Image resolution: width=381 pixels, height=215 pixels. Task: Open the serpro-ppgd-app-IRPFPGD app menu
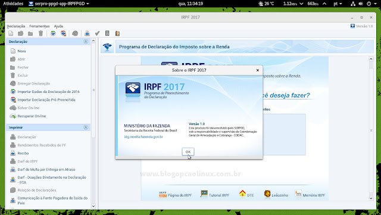tap(59, 4)
